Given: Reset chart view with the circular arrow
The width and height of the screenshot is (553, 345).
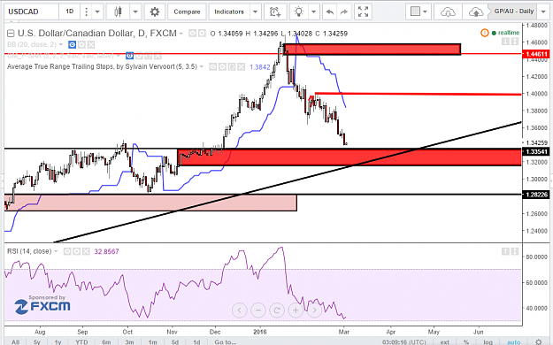Looking at the screenshot, I should point(277,310).
